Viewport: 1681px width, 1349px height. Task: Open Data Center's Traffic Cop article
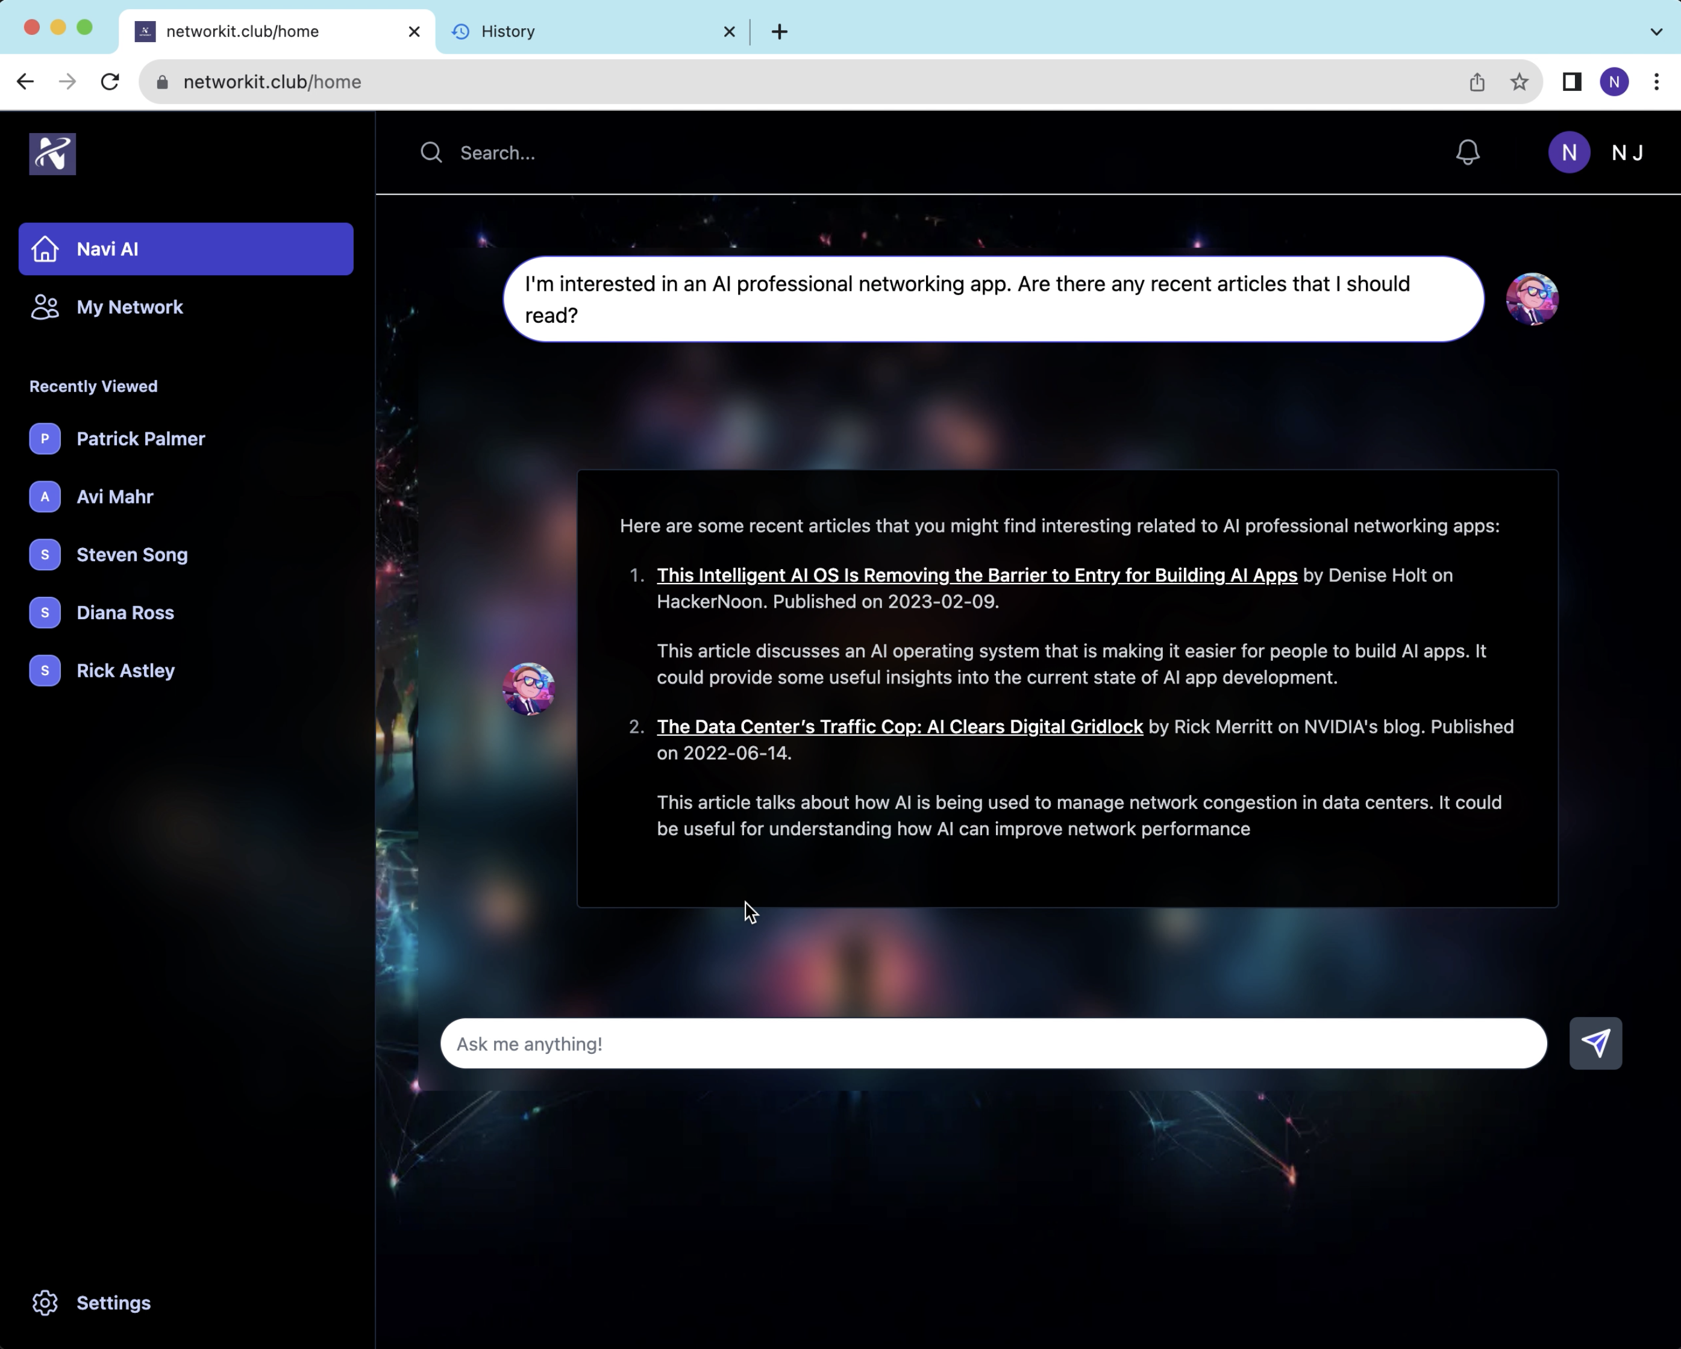tap(899, 726)
